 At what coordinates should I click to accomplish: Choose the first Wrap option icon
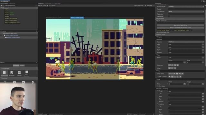(x=170, y=68)
